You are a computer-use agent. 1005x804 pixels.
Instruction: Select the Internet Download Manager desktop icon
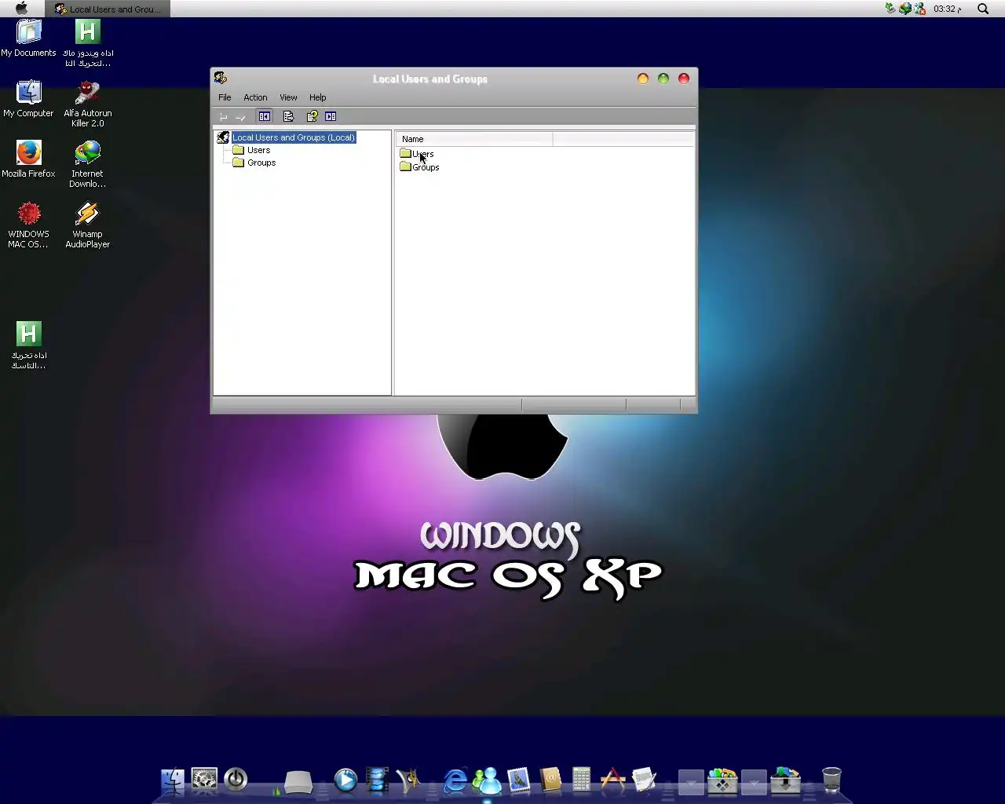tap(87, 163)
